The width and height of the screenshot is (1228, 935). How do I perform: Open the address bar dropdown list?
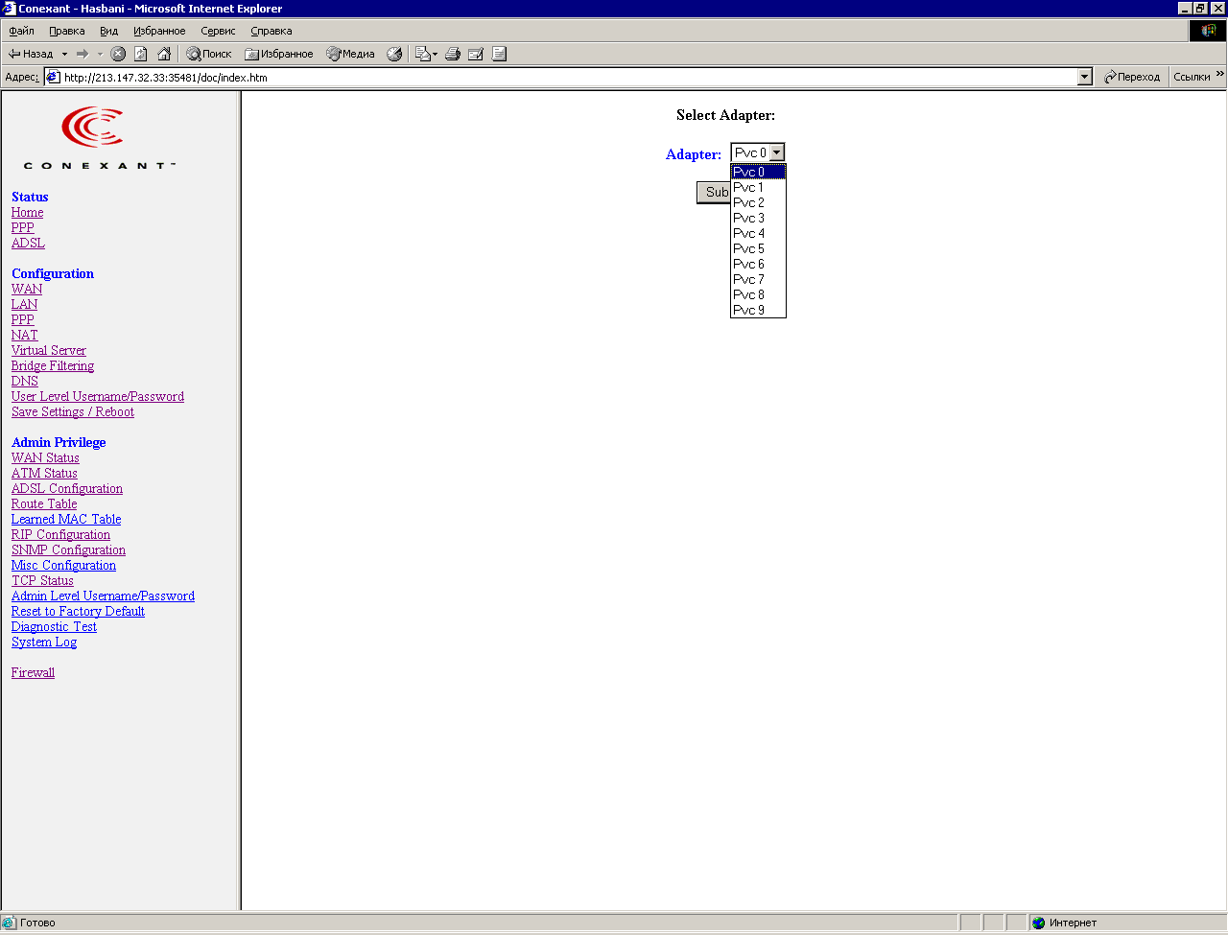click(1085, 77)
